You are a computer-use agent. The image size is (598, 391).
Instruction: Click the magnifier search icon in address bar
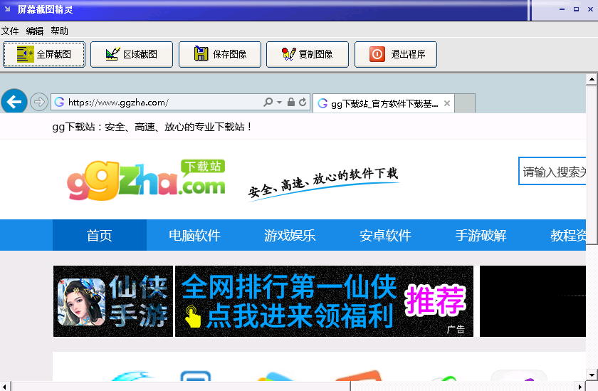(x=268, y=102)
